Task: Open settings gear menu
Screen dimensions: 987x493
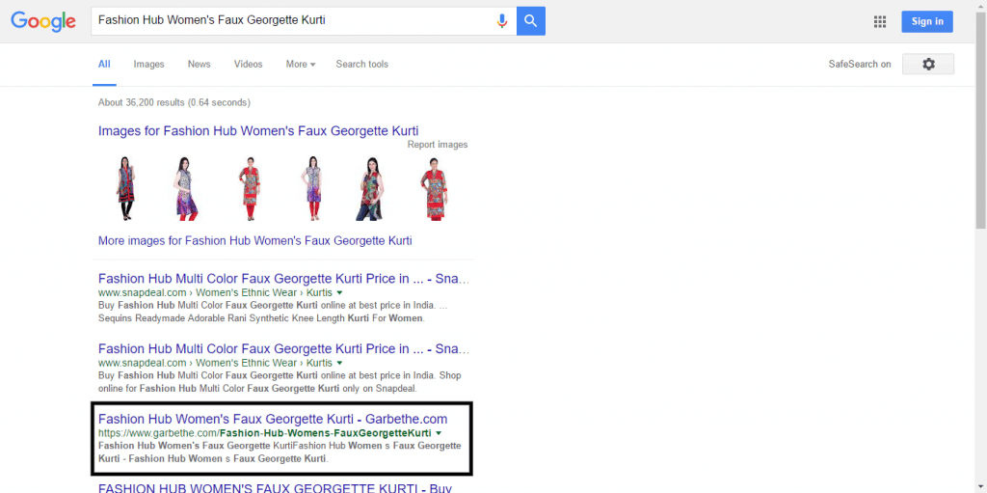Action: [928, 64]
